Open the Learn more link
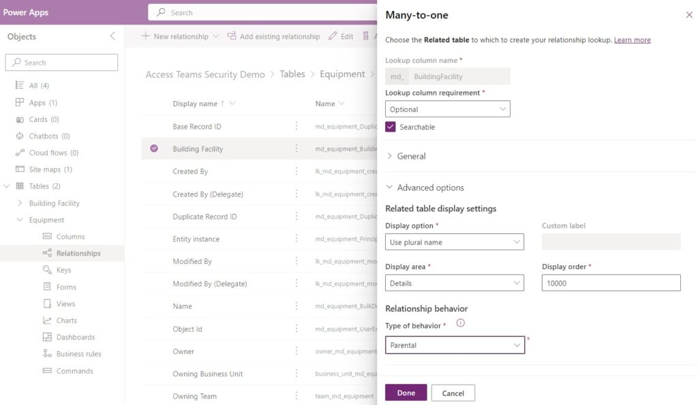This screenshot has height=405, width=698. tap(633, 40)
